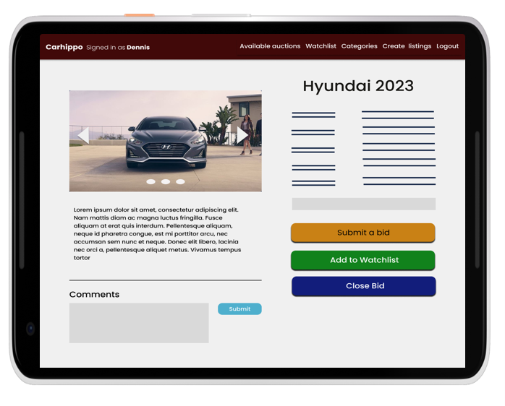505x406 pixels.
Task: Open the Create listings page
Action: 406,46
